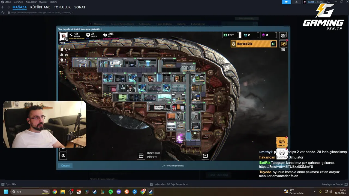Click the Önceki previous screenshot button
The width and height of the screenshot is (349, 196).
(x=65, y=166)
